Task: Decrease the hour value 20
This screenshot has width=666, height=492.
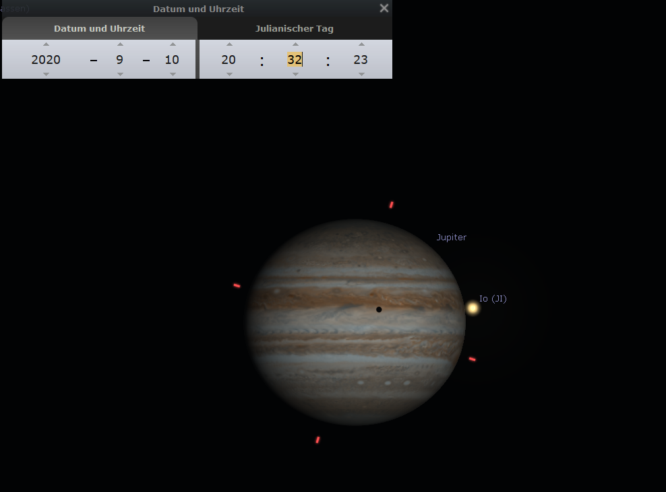Action: 229,74
